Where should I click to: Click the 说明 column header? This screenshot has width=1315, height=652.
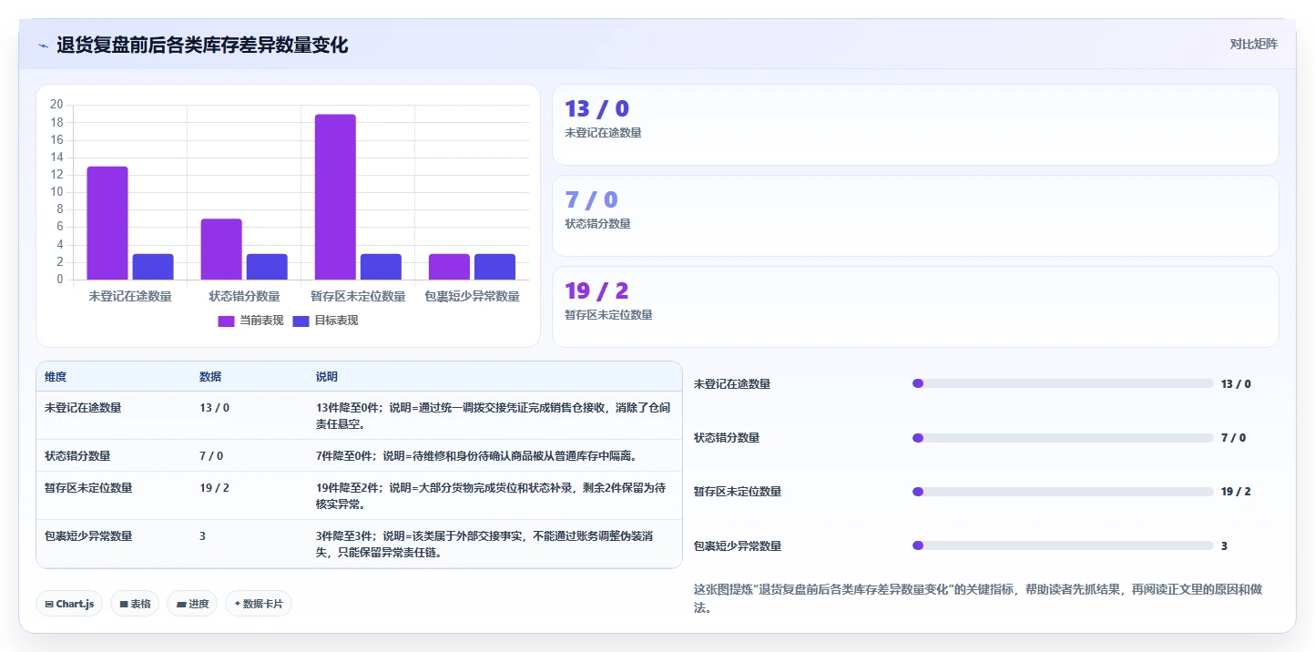(x=327, y=377)
